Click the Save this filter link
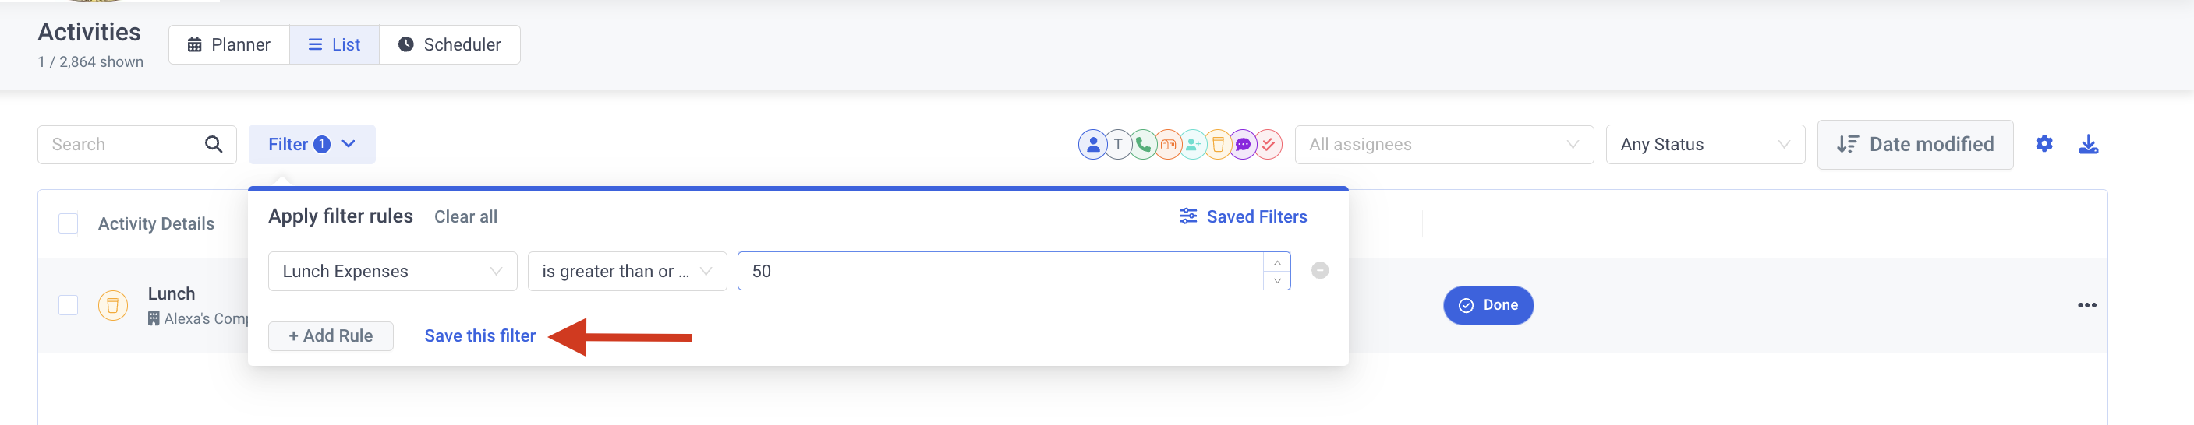Screen dimensions: 2194x425 click(x=480, y=335)
